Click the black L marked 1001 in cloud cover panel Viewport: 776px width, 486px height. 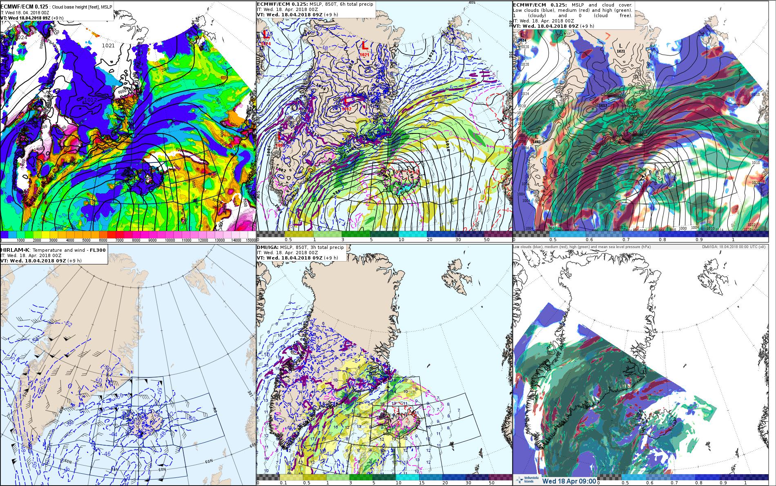pyautogui.click(x=536, y=137)
